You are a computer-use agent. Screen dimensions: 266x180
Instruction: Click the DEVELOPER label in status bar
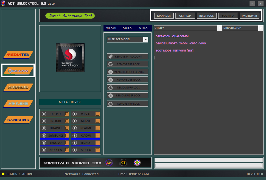pos(255,174)
